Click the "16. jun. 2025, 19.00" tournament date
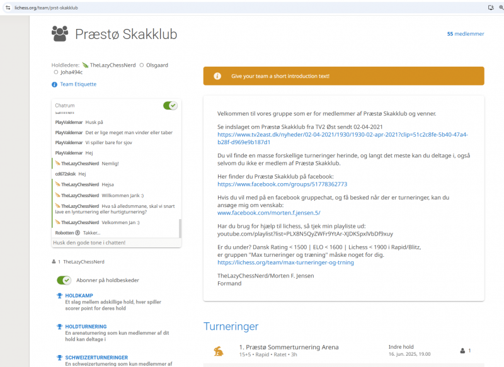The image size is (504, 367). [409, 354]
